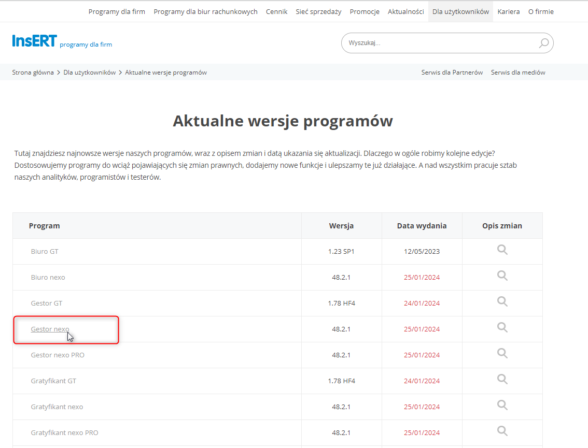Viewport: 588px width, 448px height.
Task: Click the Aktualne wersje programów heading
Action: (283, 121)
